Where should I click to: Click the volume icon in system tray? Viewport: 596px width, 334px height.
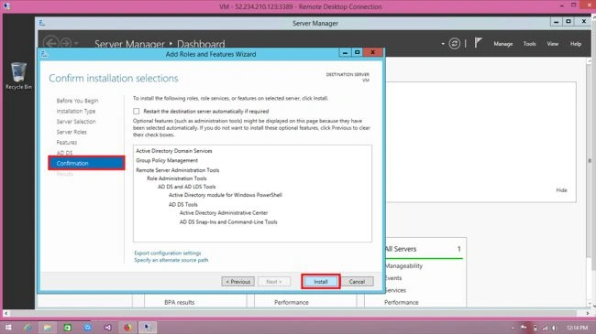click(555, 328)
